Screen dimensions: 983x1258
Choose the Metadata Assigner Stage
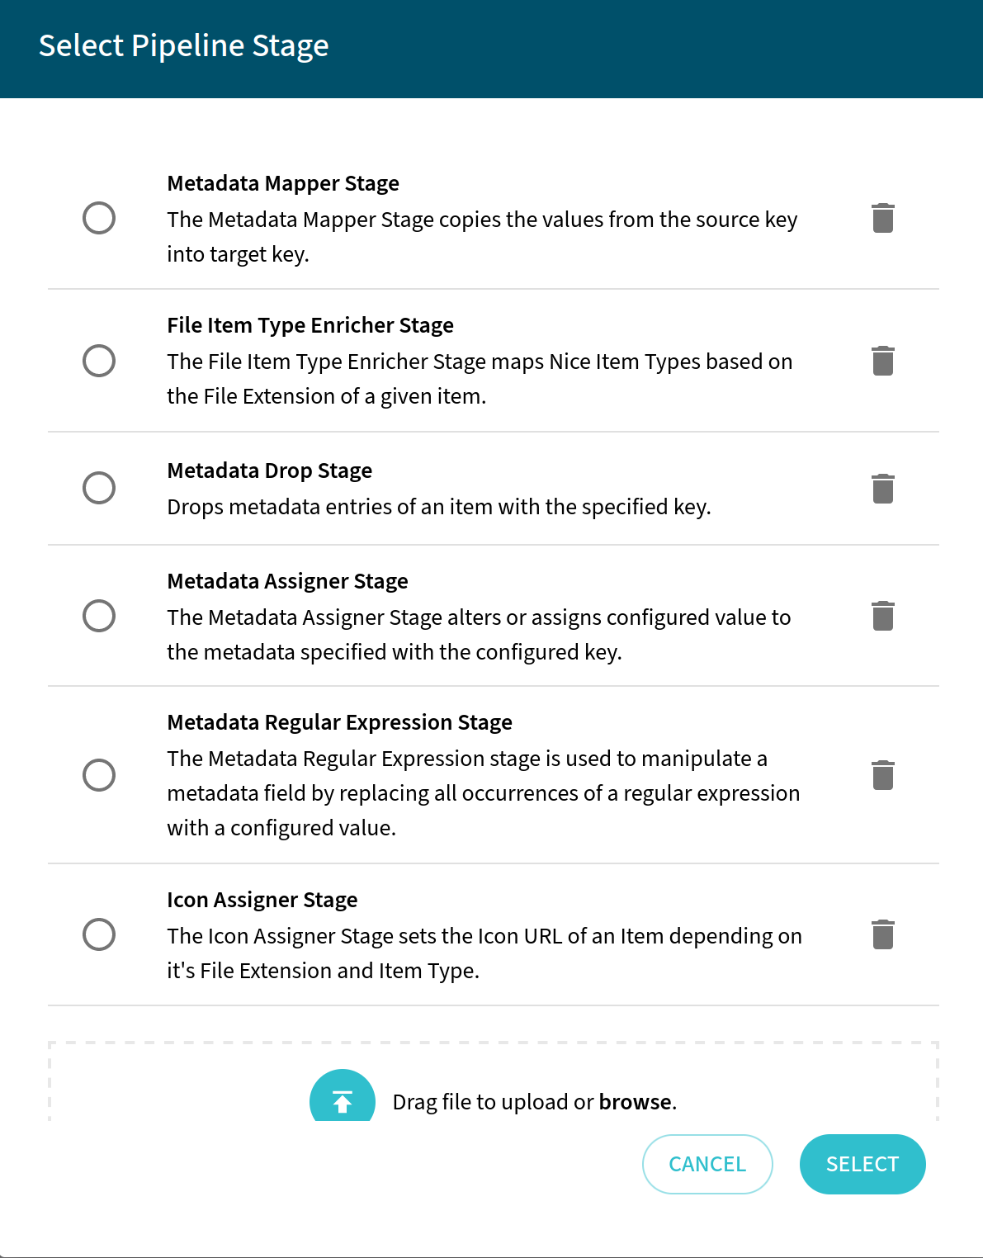98,616
